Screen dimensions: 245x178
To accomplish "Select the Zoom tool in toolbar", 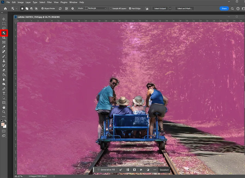I will [4, 112].
